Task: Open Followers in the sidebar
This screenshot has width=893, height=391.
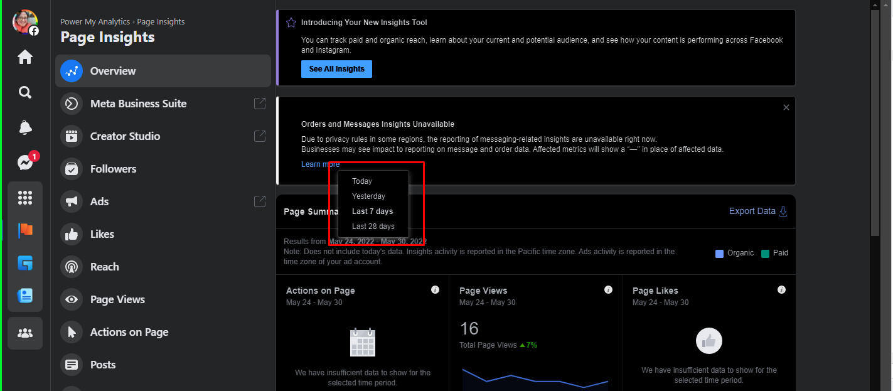Action: [113, 169]
